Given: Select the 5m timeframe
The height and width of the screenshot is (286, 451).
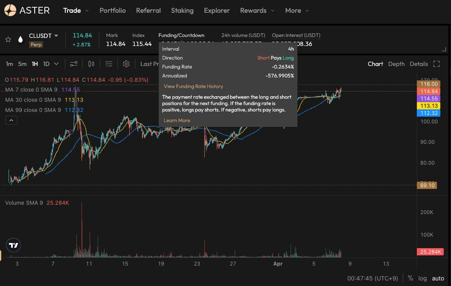Looking at the screenshot, I should coord(22,64).
